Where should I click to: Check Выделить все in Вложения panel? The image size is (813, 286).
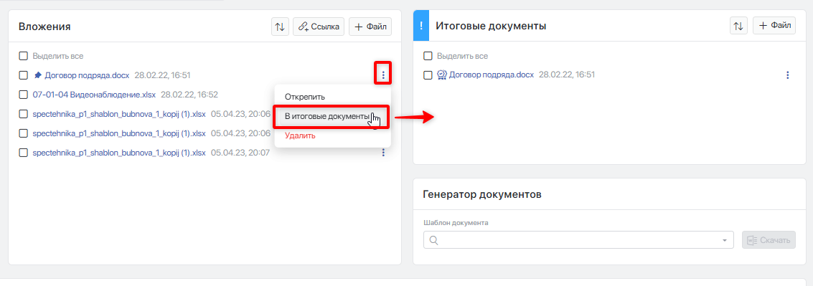tap(24, 55)
